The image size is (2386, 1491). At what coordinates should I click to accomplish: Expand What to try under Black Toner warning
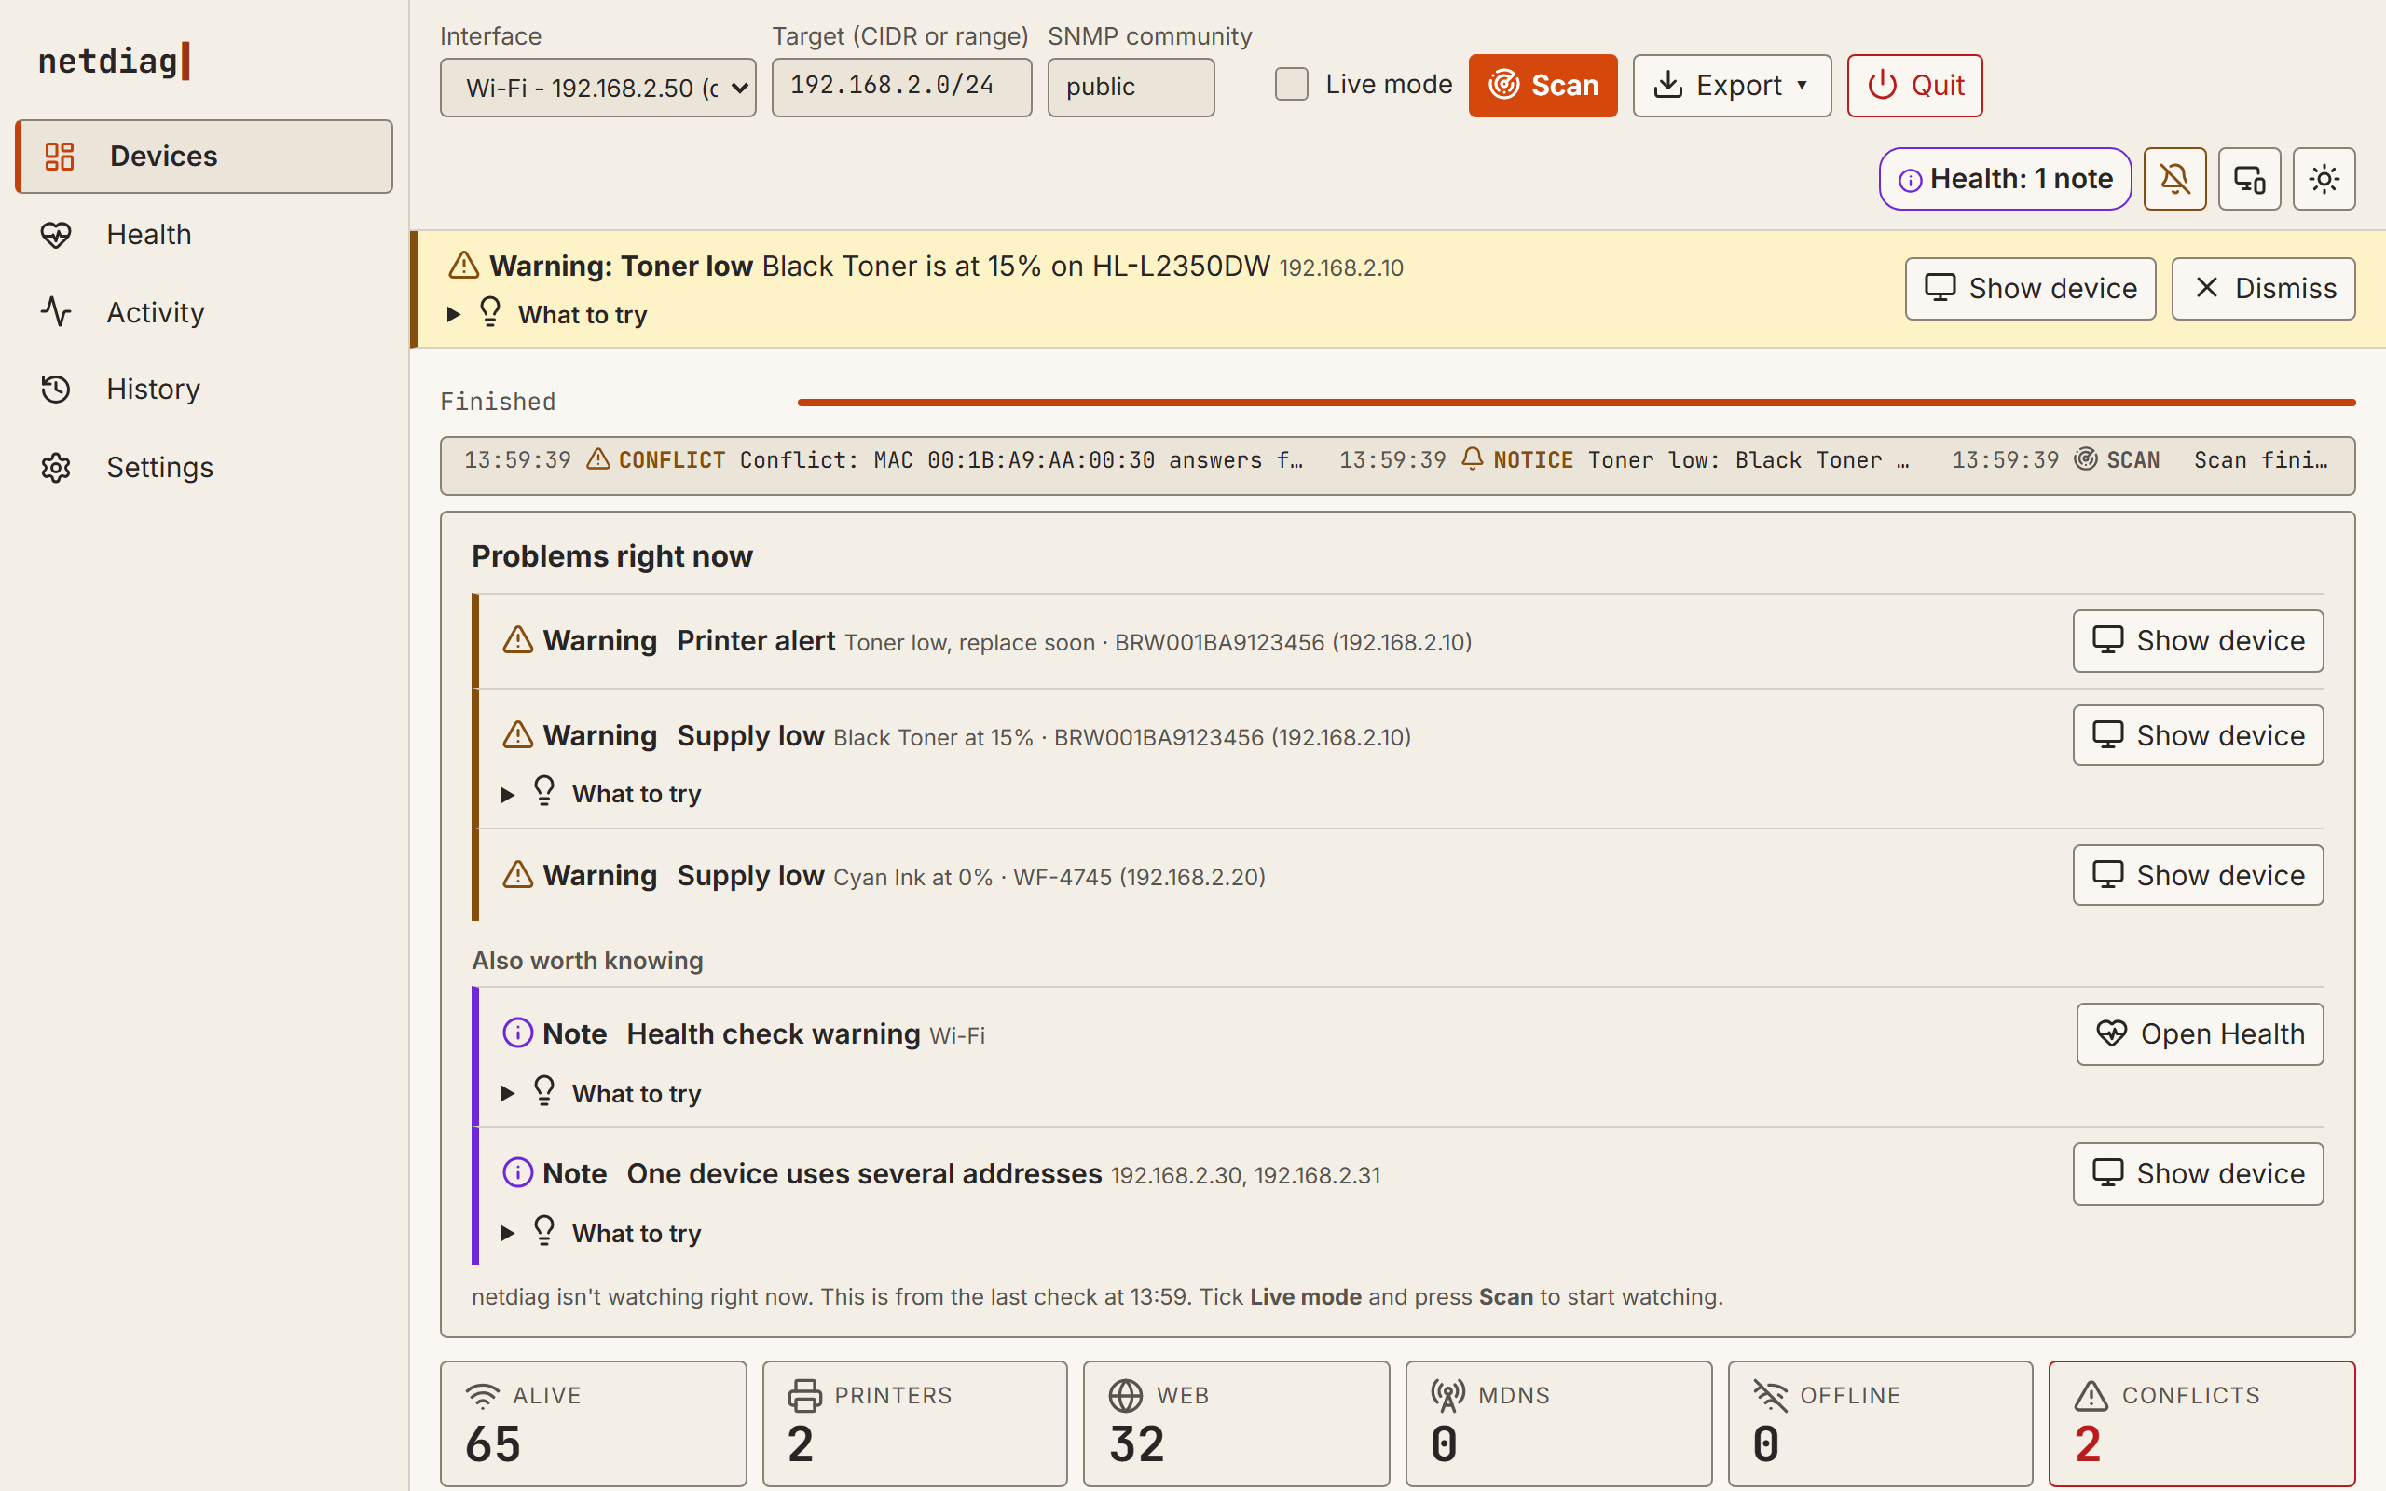point(602,794)
